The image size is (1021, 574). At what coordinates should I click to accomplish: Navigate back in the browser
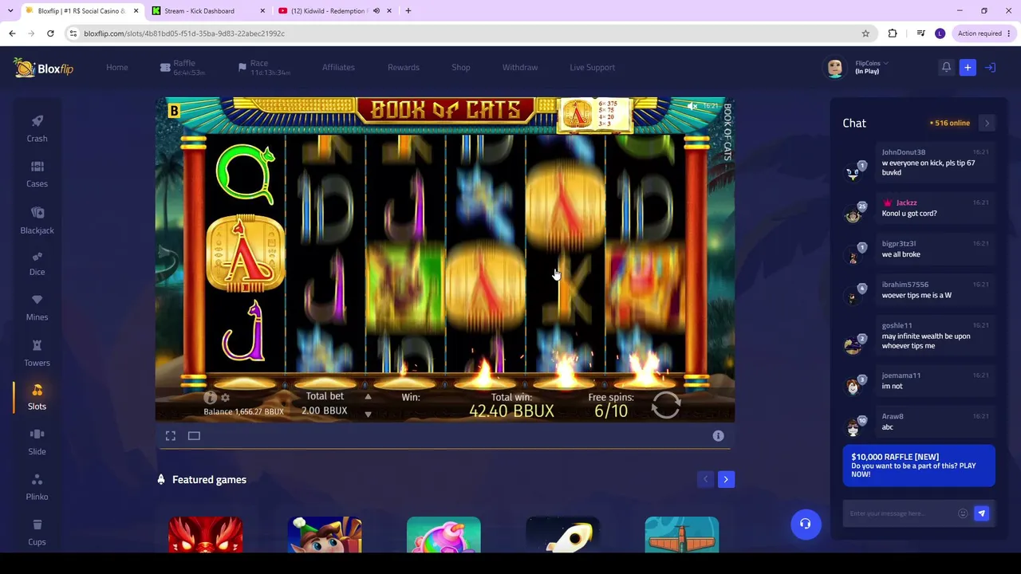coord(12,33)
